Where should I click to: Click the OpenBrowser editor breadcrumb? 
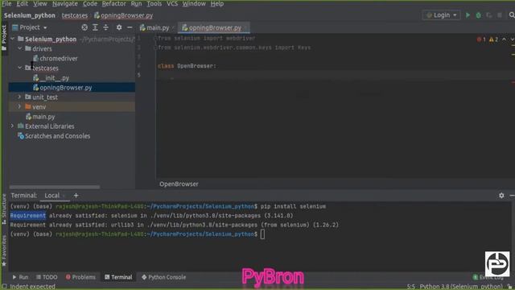[179, 184]
